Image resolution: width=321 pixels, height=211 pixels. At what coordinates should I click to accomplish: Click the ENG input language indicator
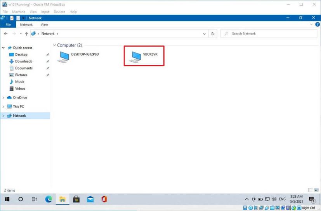coord(282,199)
